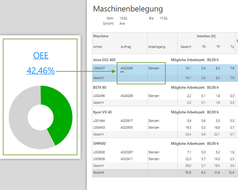The height and width of the screenshot is (190, 238).
Task: Collapse the Arisa GS2 400 machine group
Action: (x=105, y=60)
